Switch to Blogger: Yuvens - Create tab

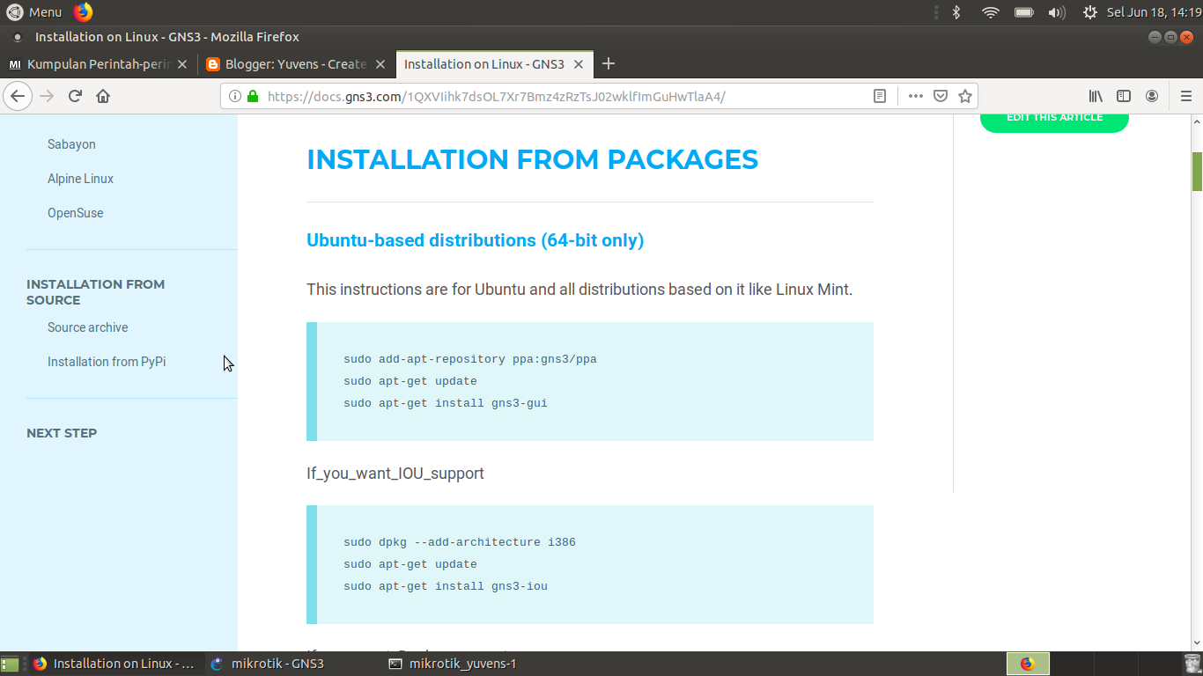[297, 64]
